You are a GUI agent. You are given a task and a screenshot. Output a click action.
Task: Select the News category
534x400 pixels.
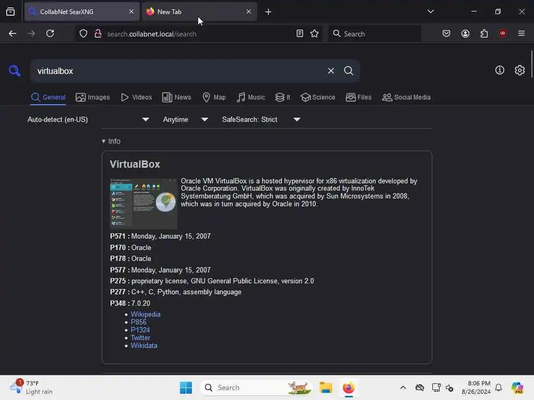pos(176,97)
